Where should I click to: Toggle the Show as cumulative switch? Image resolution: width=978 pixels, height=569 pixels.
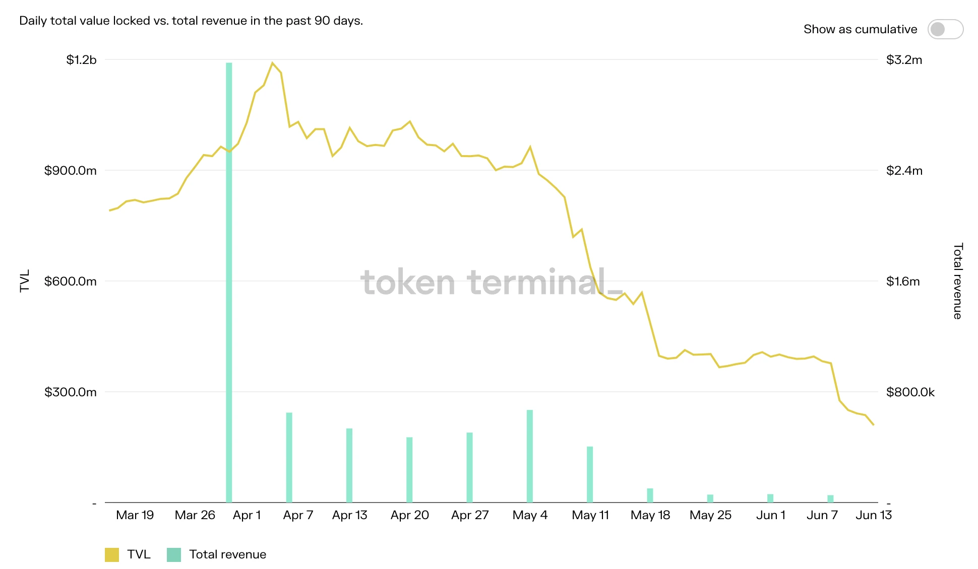(945, 29)
